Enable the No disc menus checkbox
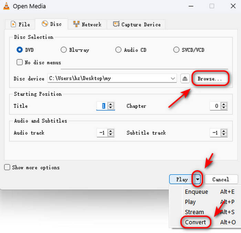 click(x=20, y=62)
